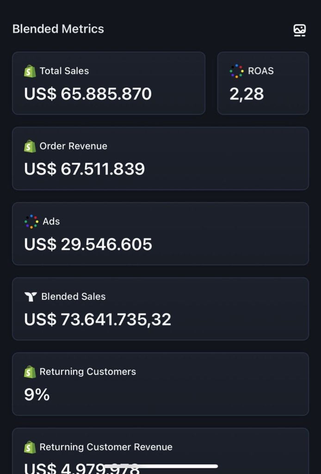Click the Shopify icon by Returning Customer Revenue
The width and height of the screenshot is (321, 474).
(x=30, y=447)
